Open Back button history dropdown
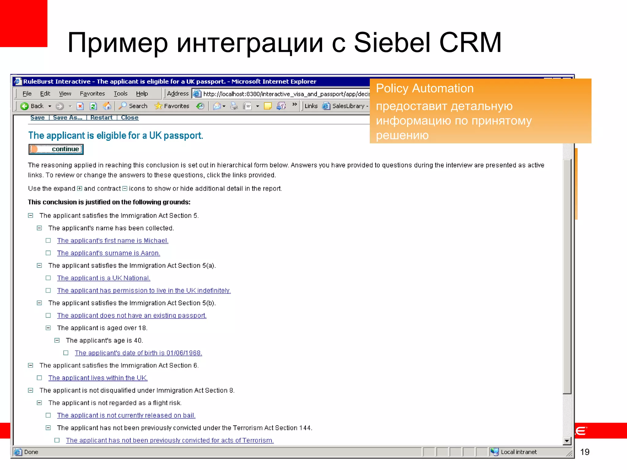 [x=50, y=106]
